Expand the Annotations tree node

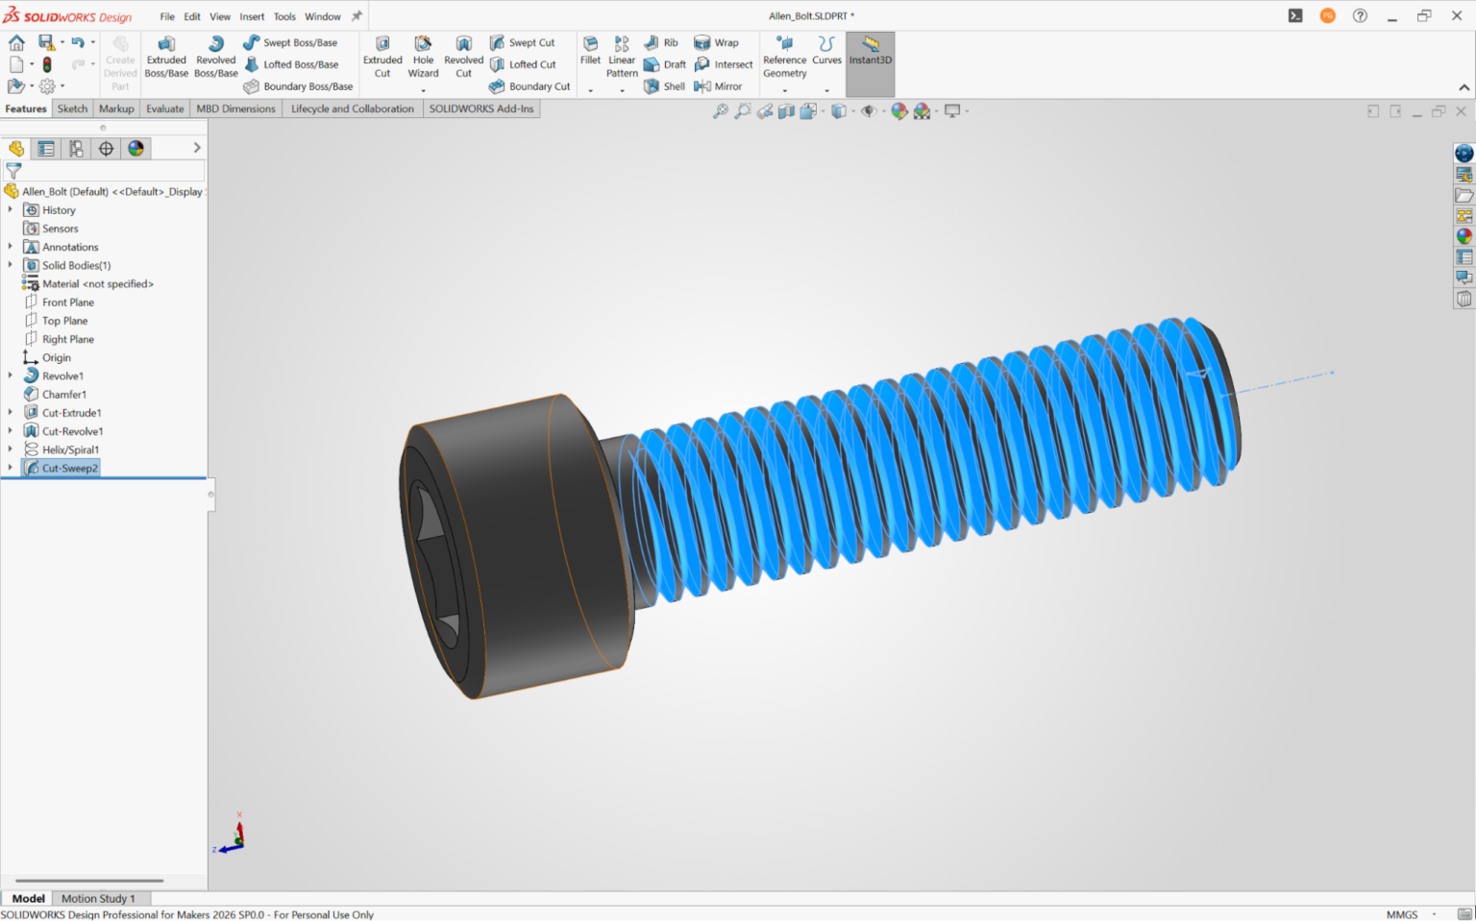tap(11, 247)
